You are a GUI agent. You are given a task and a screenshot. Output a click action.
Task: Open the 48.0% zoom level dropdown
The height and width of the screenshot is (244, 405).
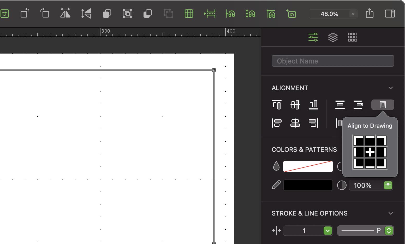pyautogui.click(x=353, y=14)
